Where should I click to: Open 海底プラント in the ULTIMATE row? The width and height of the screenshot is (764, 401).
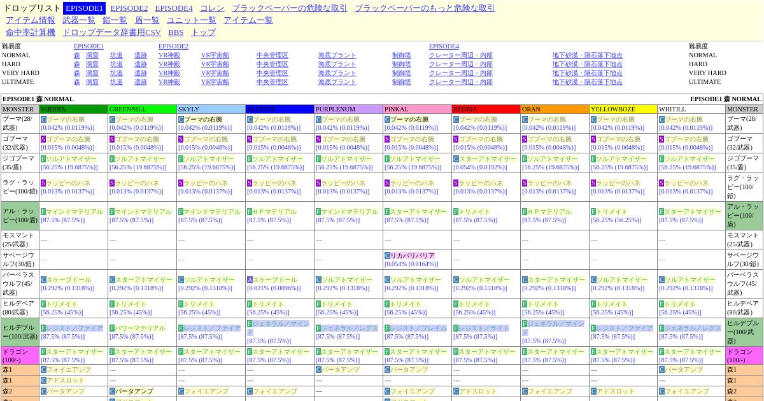tap(337, 82)
